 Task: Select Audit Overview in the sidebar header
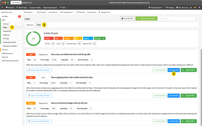pos(7,12)
